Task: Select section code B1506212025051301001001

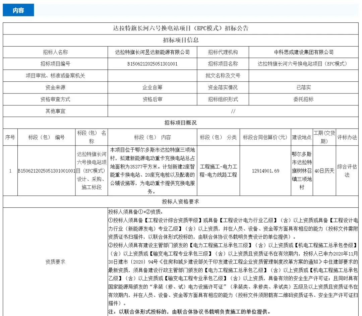Action: (x=46, y=171)
